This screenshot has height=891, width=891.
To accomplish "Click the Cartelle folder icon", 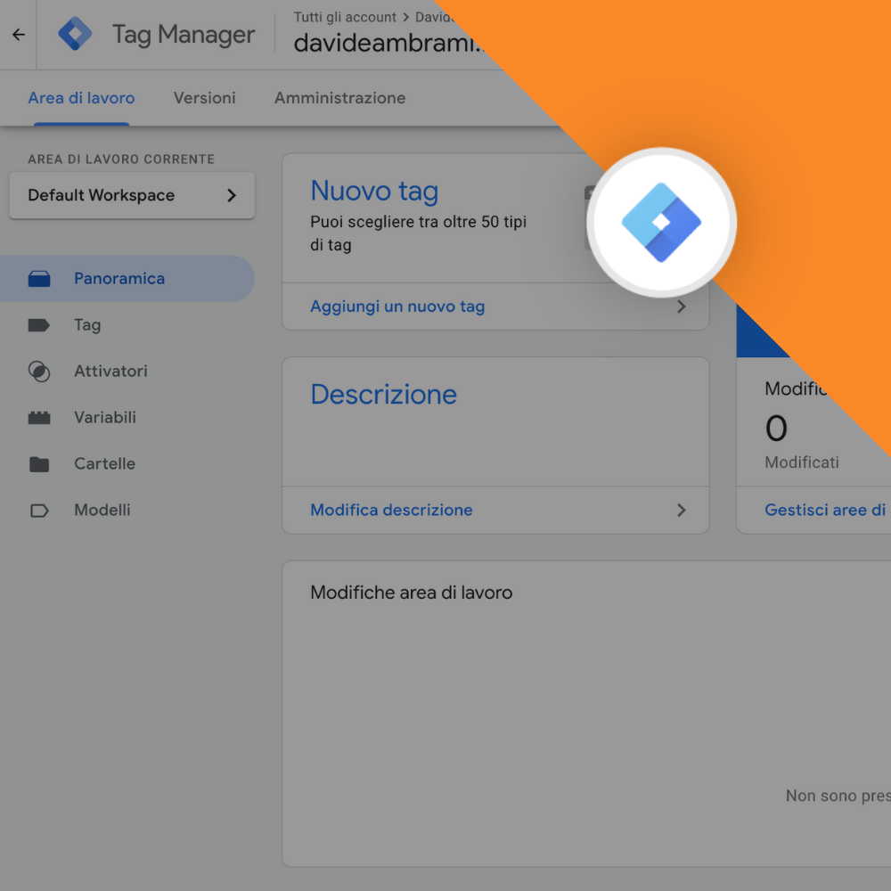I will pyautogui.click(x=39, y=464).
